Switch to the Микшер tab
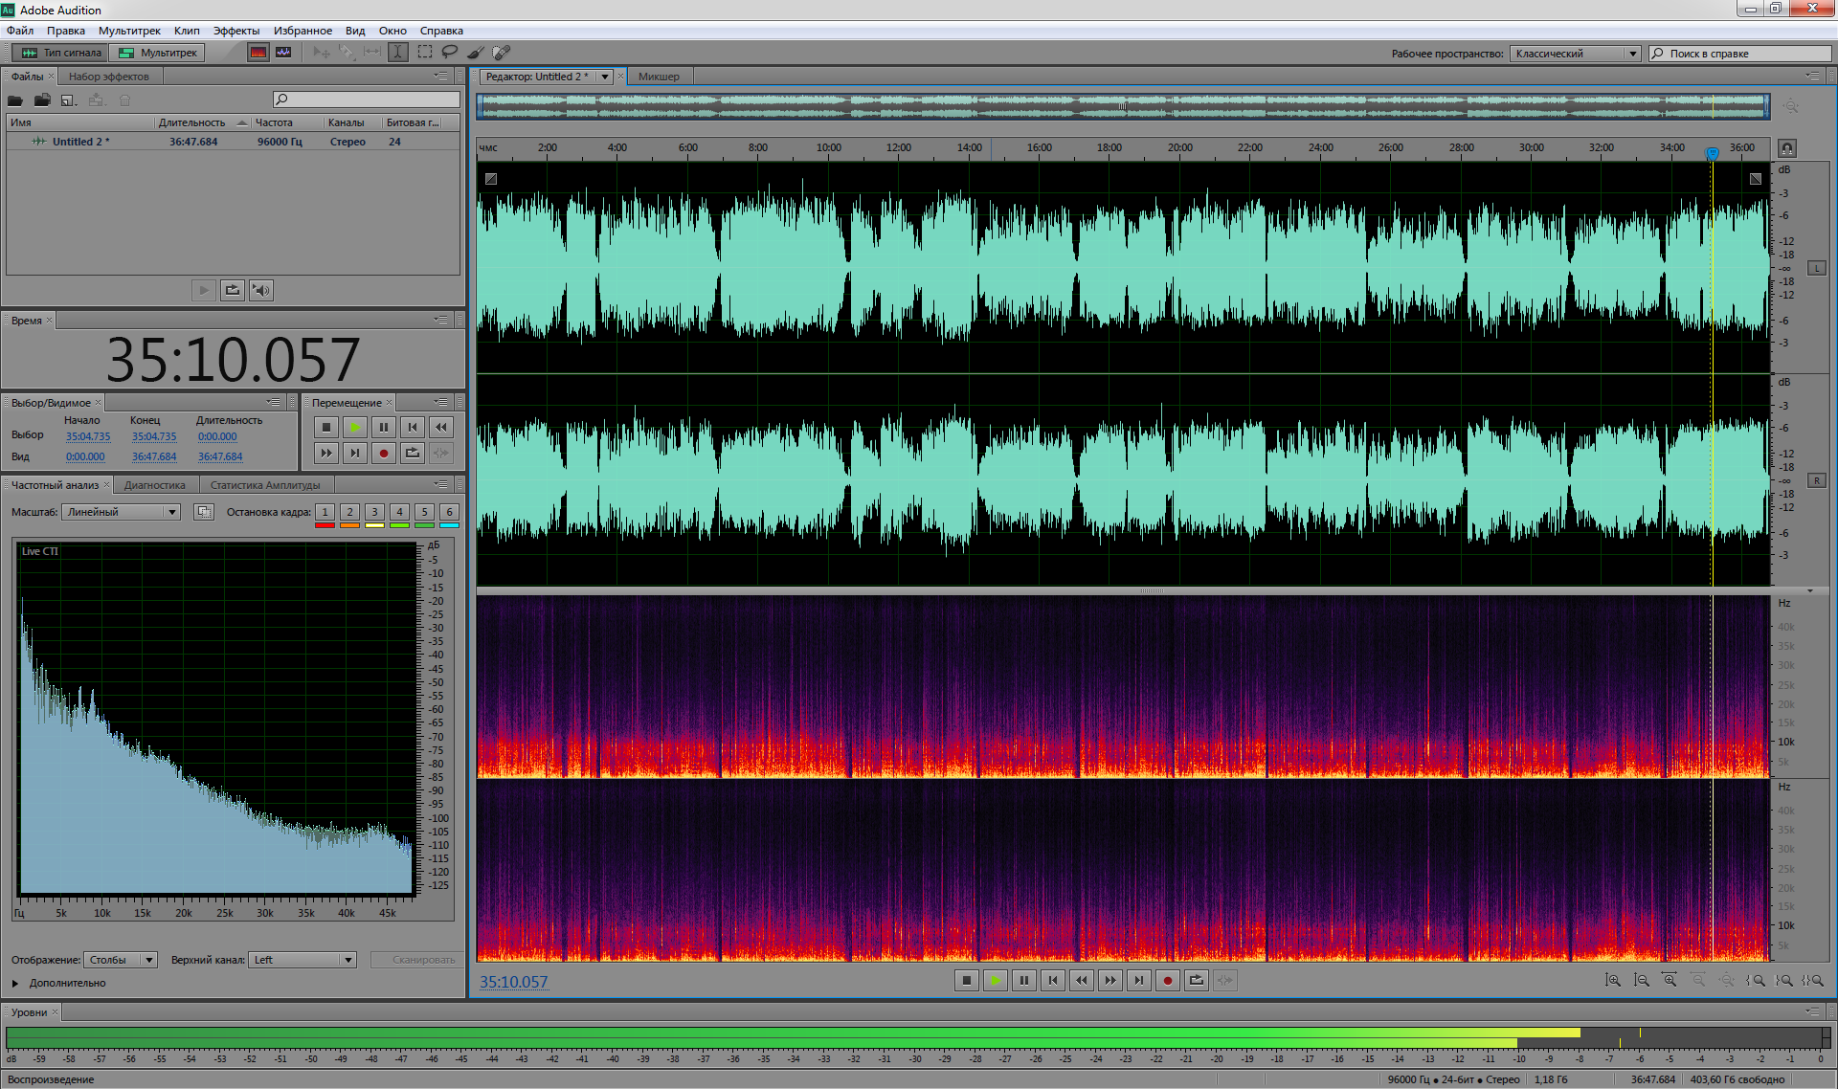The image size is (1838, 1089). coord(659,77)
